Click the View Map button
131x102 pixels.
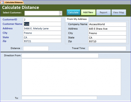(x=119, y=12)
